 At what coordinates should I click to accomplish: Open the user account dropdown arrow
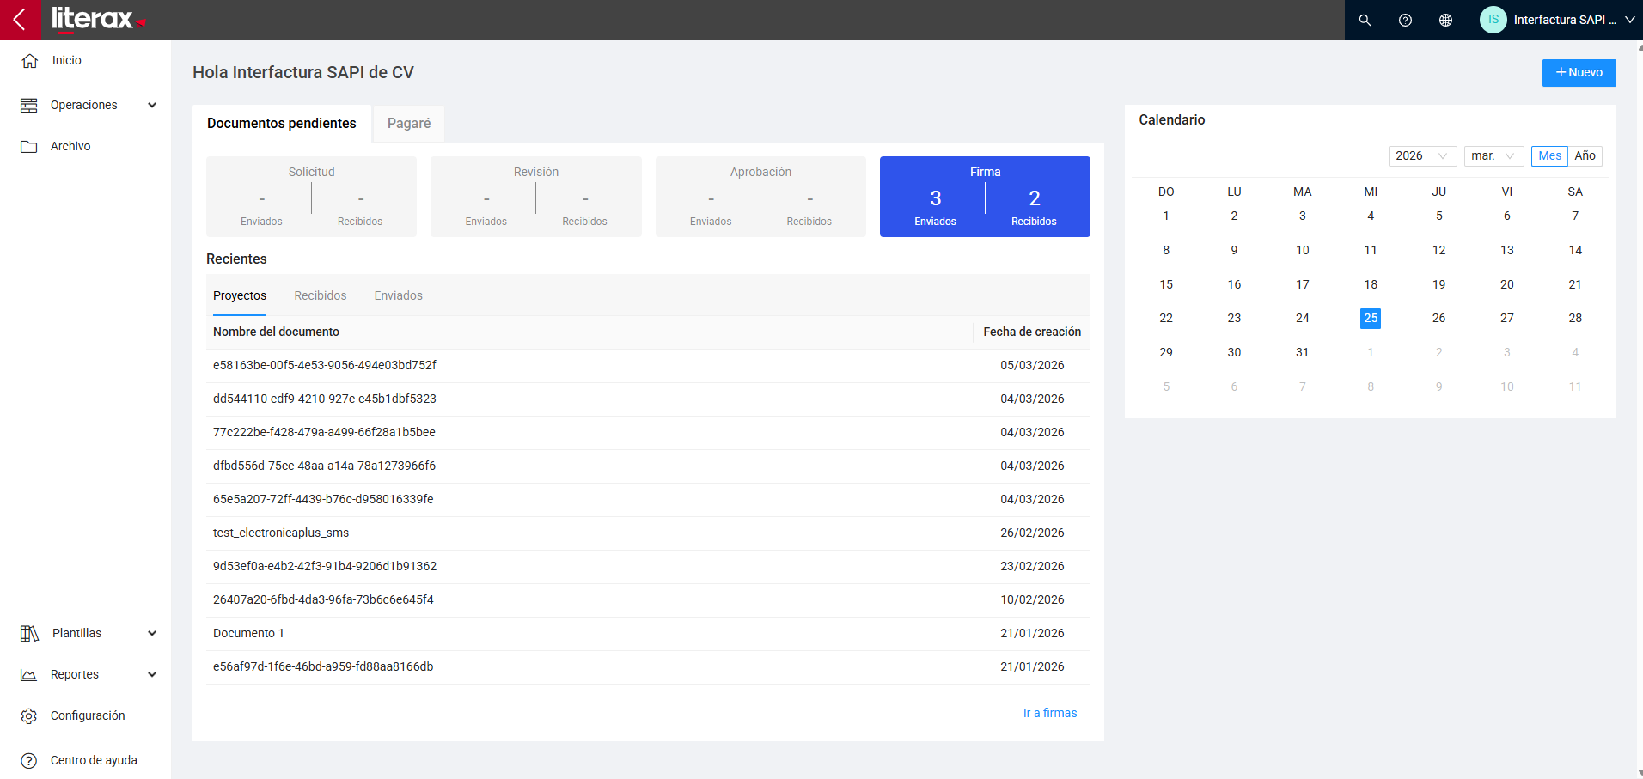(x=1629, y=20)
